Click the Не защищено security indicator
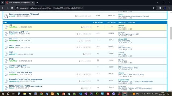 pos(22,8)
